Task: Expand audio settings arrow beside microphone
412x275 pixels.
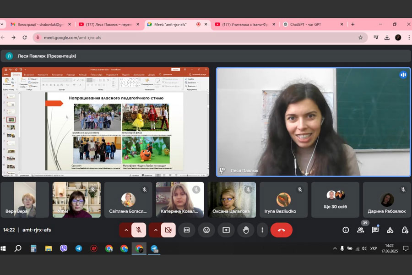Action: pos(125,230)
